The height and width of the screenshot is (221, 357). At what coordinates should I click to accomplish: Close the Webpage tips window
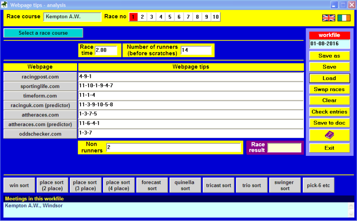[x=351, y=5]
